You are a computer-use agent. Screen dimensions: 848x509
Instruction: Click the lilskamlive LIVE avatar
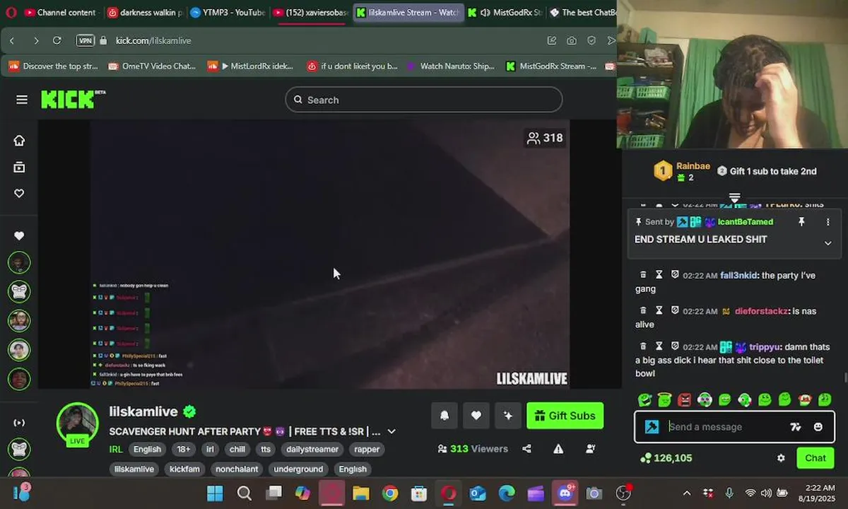click(77, 424)
